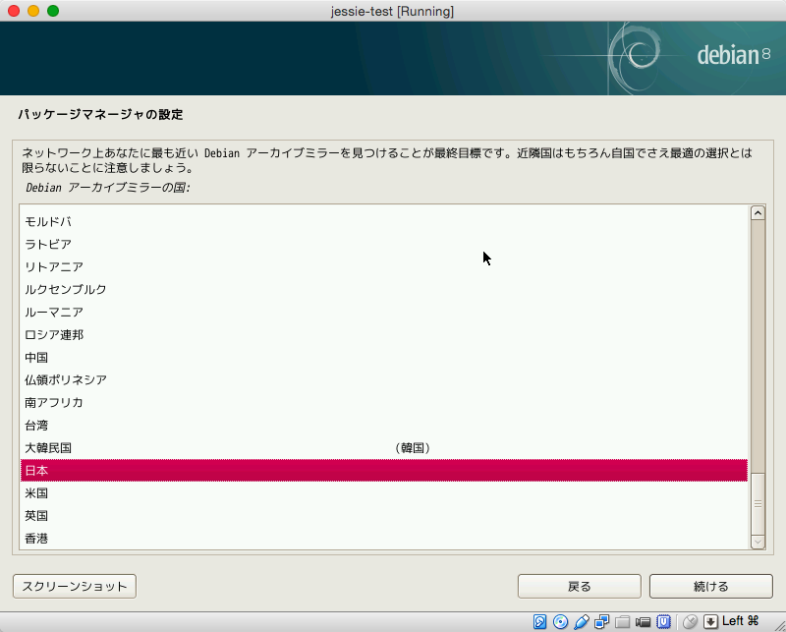
Task: Click the window resize grip corner
Action: 778,624
